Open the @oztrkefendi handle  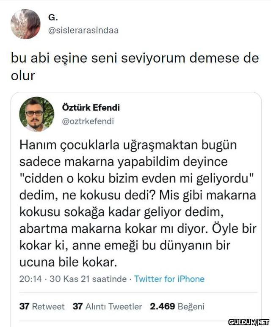(x=88, y=121)
